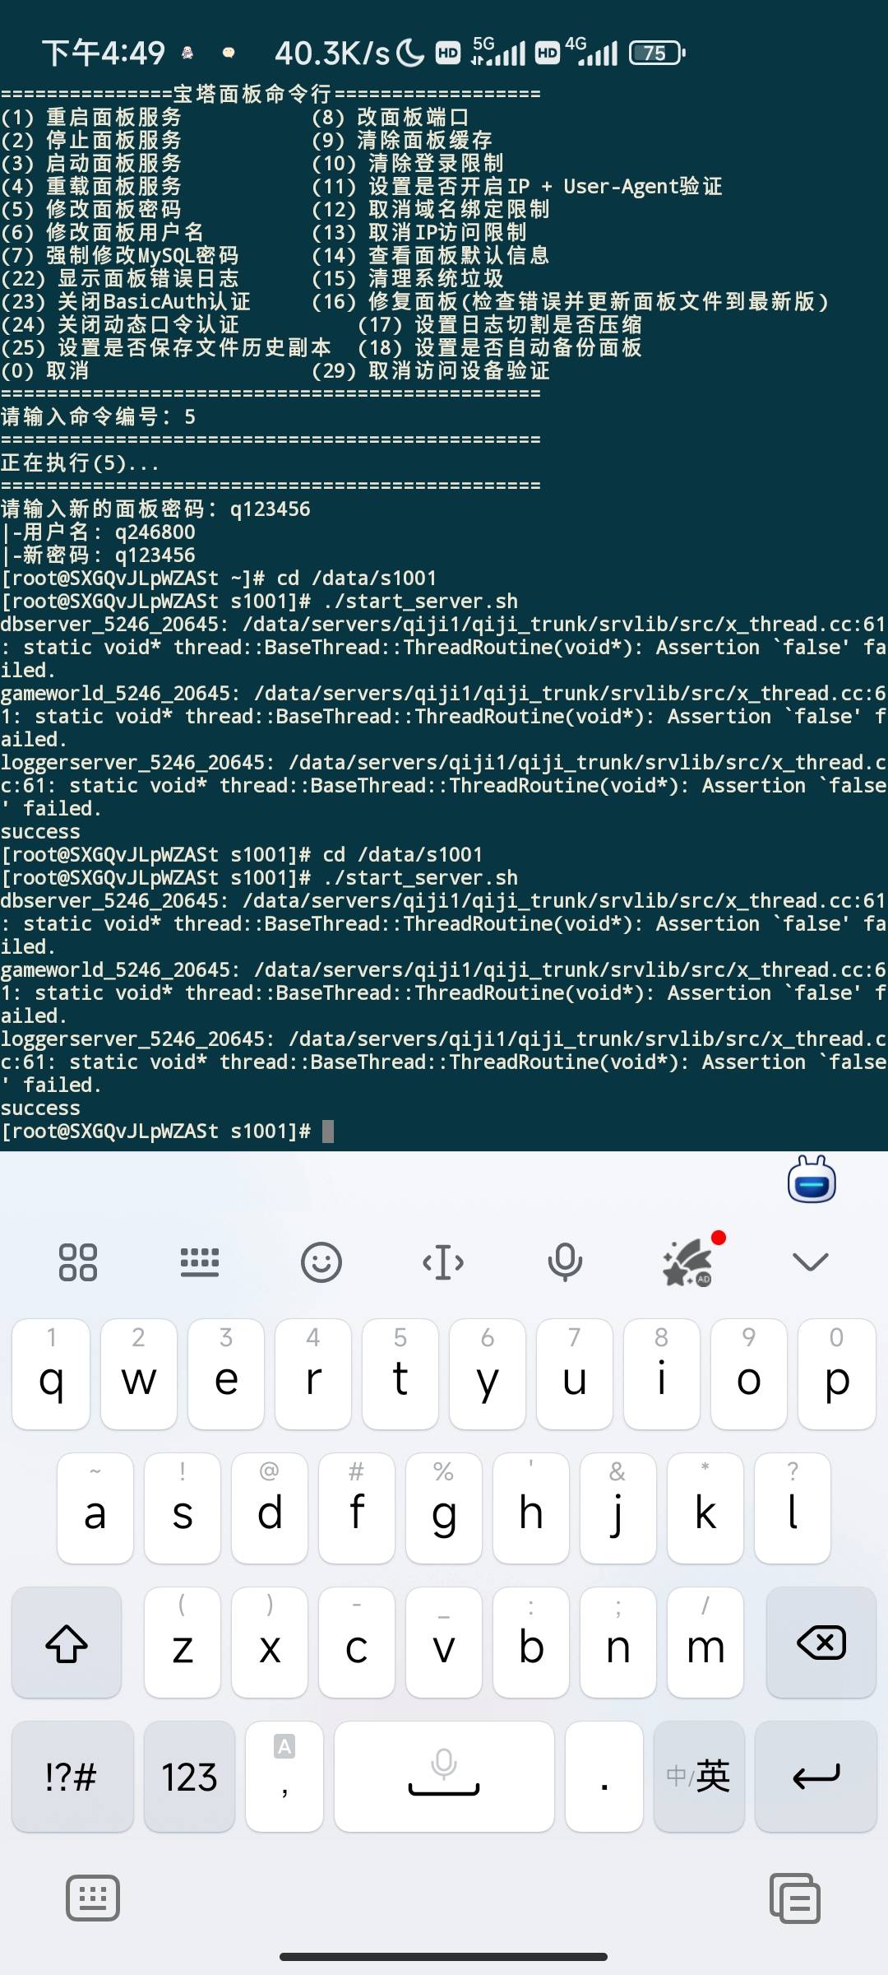
Task: Switch to the 123 numeric keypad
Action: click(x=189, y=1776)
